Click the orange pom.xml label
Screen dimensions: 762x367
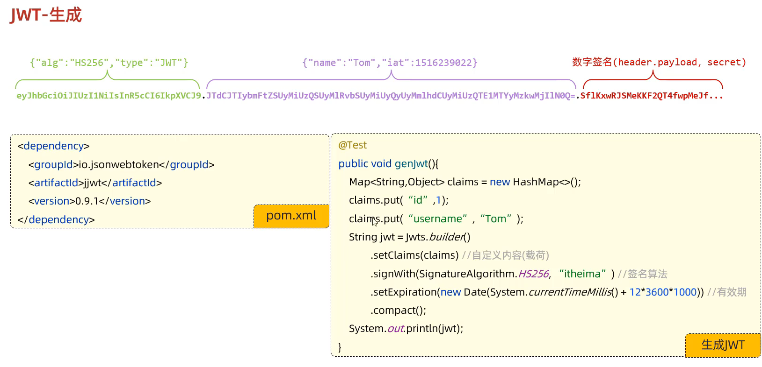291,216
